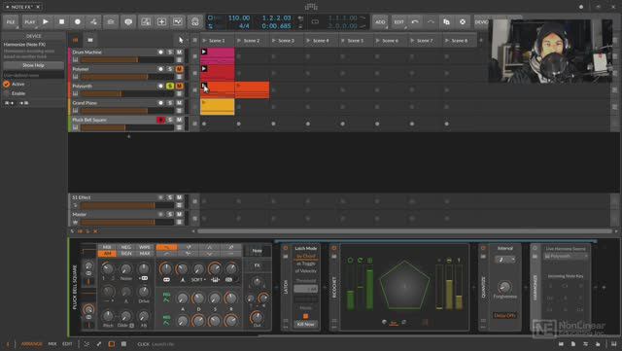Mute the Master track
622x351 pixels.
179,215
